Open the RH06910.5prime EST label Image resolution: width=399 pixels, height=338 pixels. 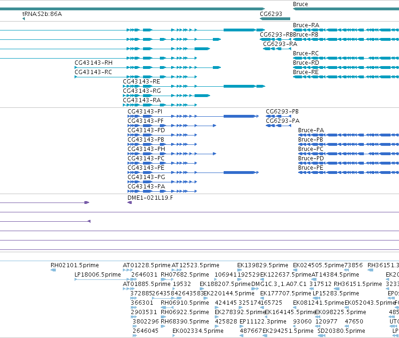(185, 303)
